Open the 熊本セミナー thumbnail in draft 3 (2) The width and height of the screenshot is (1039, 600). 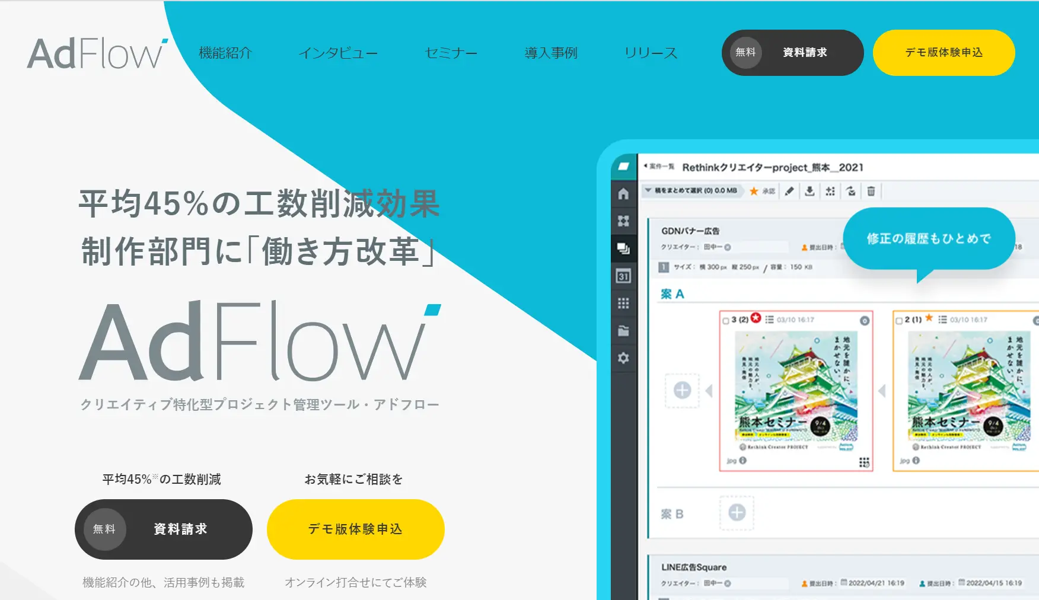coord(796,392)
